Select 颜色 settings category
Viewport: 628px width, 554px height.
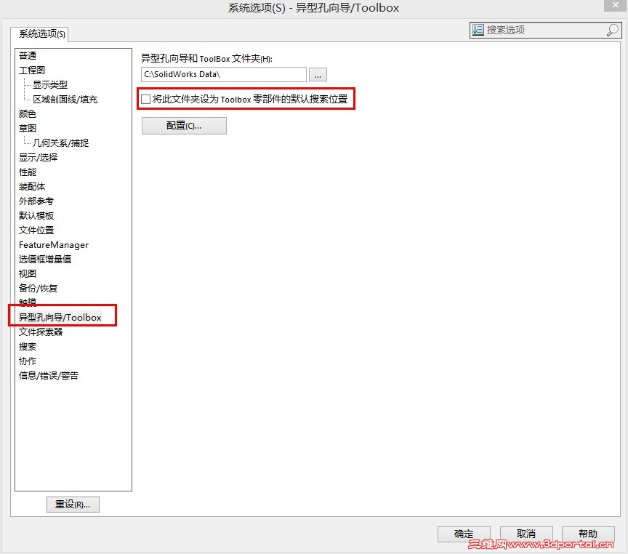pyautogui.click(x=27, y=113)
